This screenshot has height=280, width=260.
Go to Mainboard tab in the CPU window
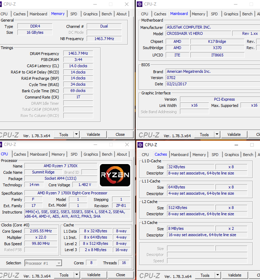(39, 154)
